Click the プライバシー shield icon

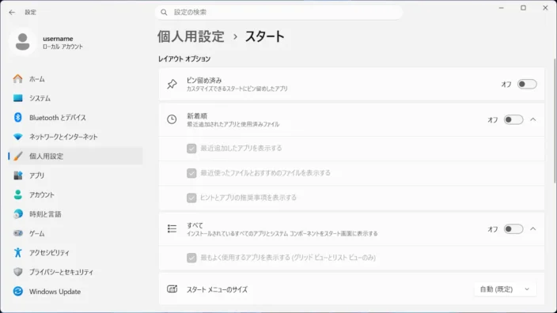click(17, 272)
